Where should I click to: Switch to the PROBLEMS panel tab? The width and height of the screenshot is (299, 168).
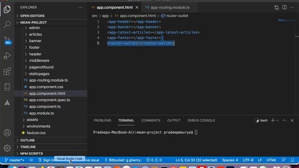pyautogui.click(x=102, y=120)
